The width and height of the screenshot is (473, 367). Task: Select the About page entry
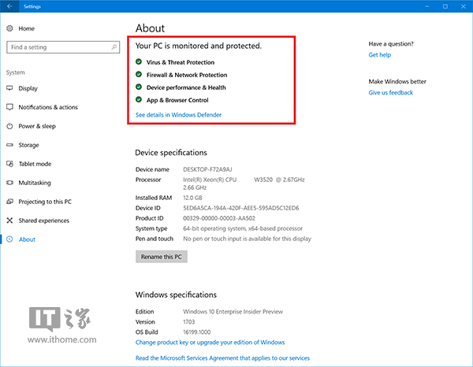click(27, 239)
